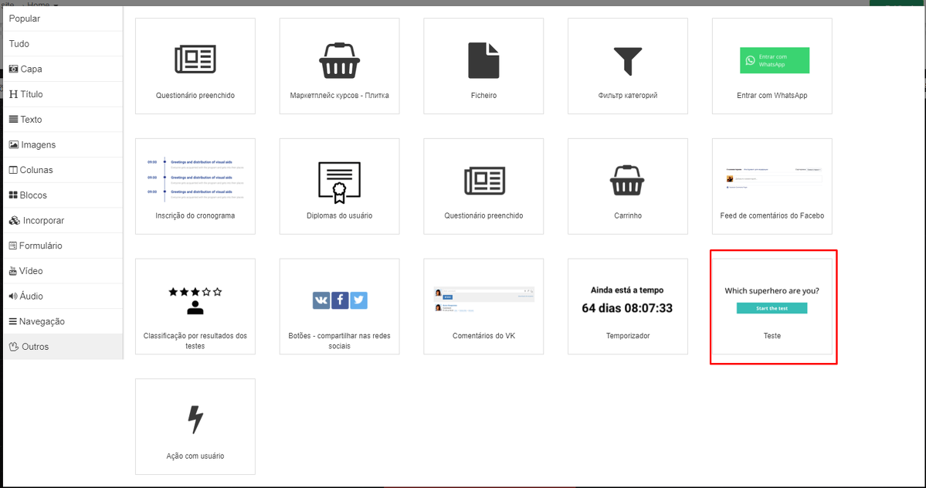The image size is (926, 488).
Task: Choose the Diplomas do usuário certificate icon
Action: point(339,181)
